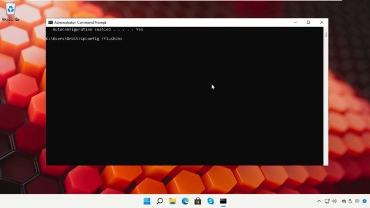The width and height of the screenshot is (370, 208).
Task: Maximize the Command Prompt window
Action: pyautogui.click(x=308, y=23)
